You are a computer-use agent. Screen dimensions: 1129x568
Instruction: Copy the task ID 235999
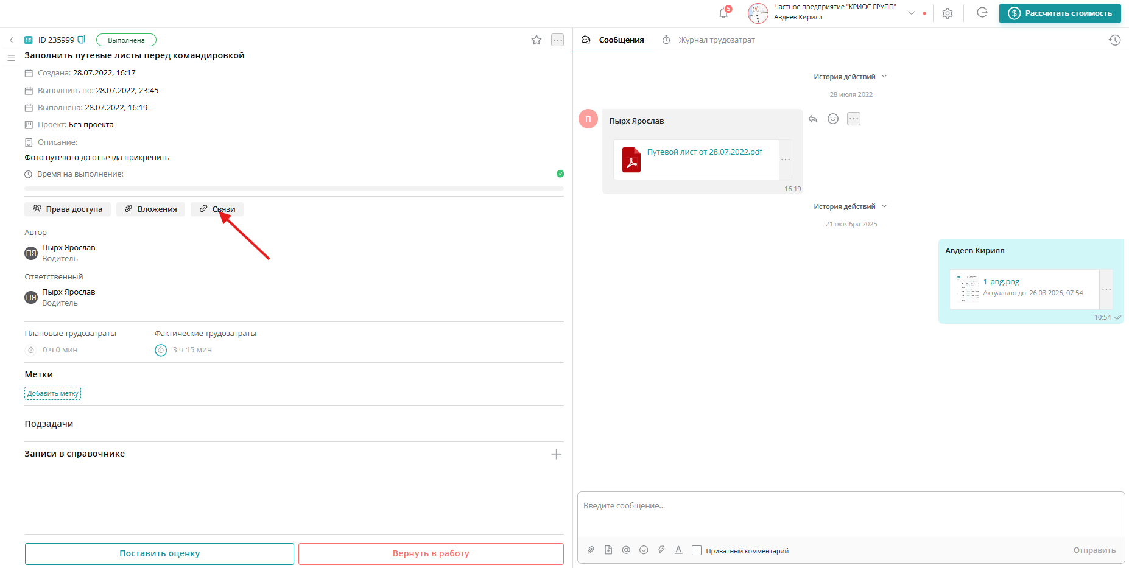[x=82, y=40]
